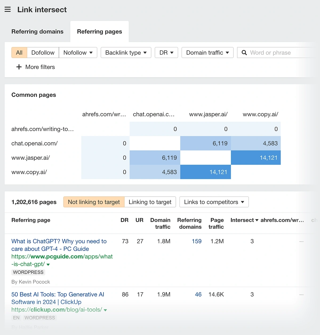Switch to Referring pages tab
Screen dimensions: 320x335
(x=99, y=31)
